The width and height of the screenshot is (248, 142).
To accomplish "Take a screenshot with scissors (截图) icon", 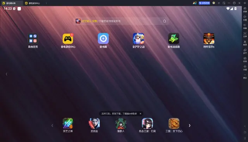I will (x=245, y=43).
